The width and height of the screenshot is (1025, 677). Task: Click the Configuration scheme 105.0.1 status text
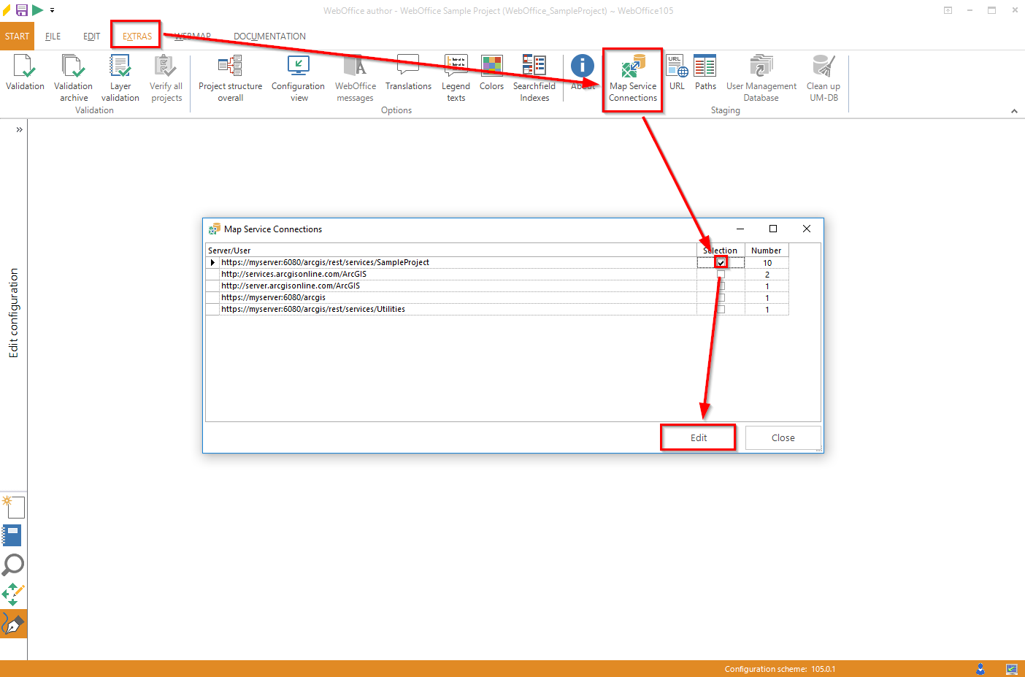(x=780, y=669)
